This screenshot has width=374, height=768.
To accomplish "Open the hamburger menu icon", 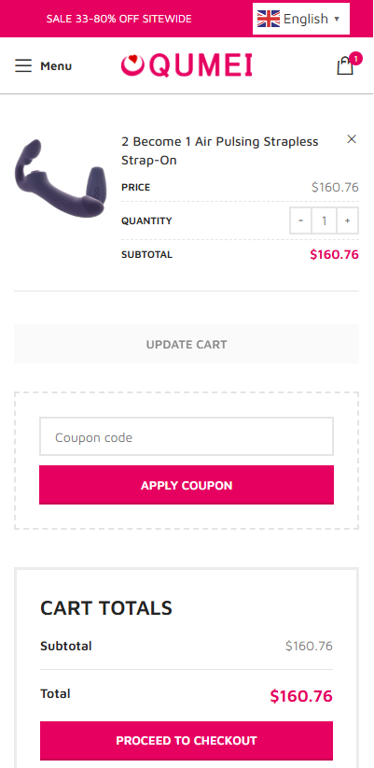I will (23, 65).
